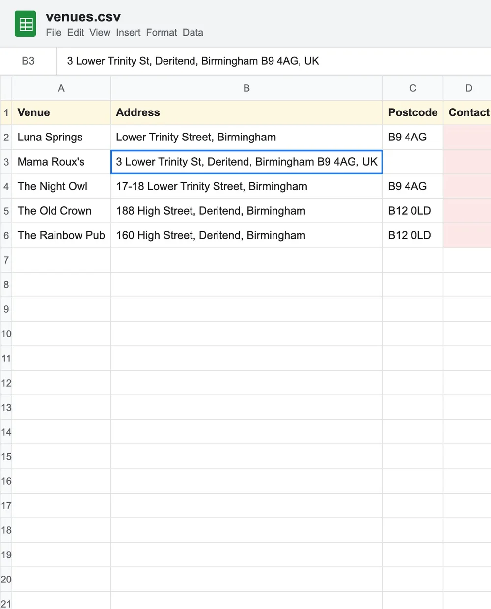The height and width of the screenshot is (609, 491).
Task: Select B12 0LD postcode for The Rainbow Pub
Action: pos(413,236)
